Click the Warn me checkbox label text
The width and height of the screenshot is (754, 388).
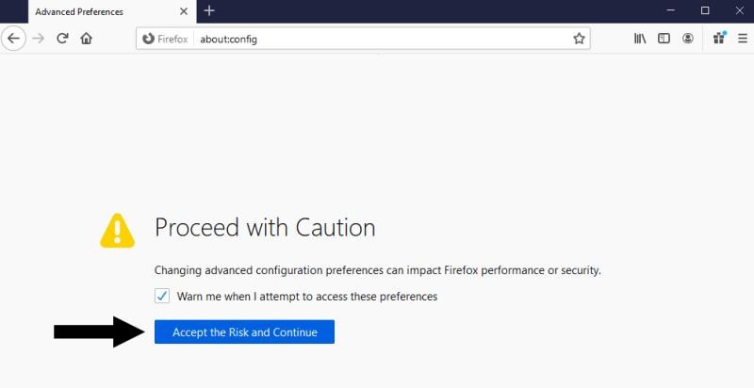coord(307,297)
